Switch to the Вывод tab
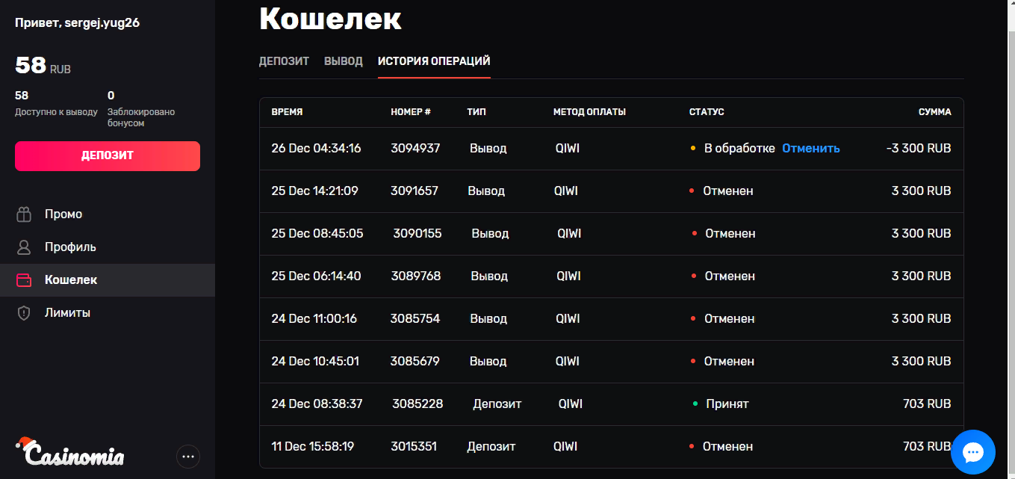 pyautogui.click(x=344, y=61)
